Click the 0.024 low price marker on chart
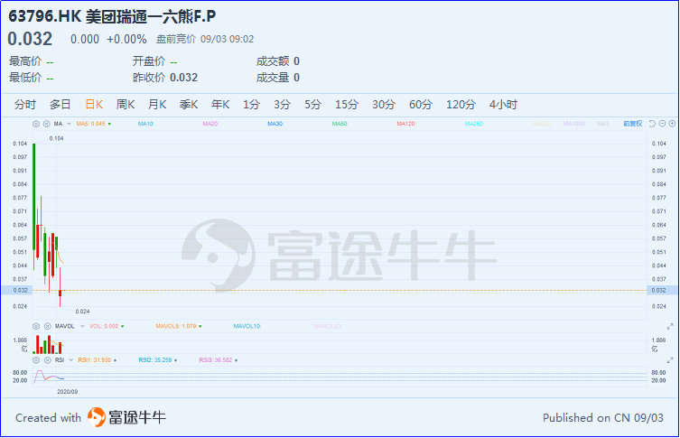 click(x=82, y=312)
